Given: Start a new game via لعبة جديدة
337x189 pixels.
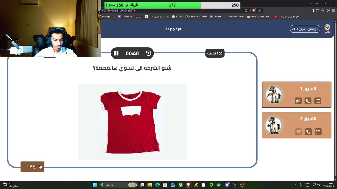Looking at the screenshot, I should tap(174, 29).
